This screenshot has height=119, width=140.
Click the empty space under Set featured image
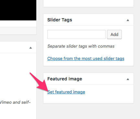[88, 99]
